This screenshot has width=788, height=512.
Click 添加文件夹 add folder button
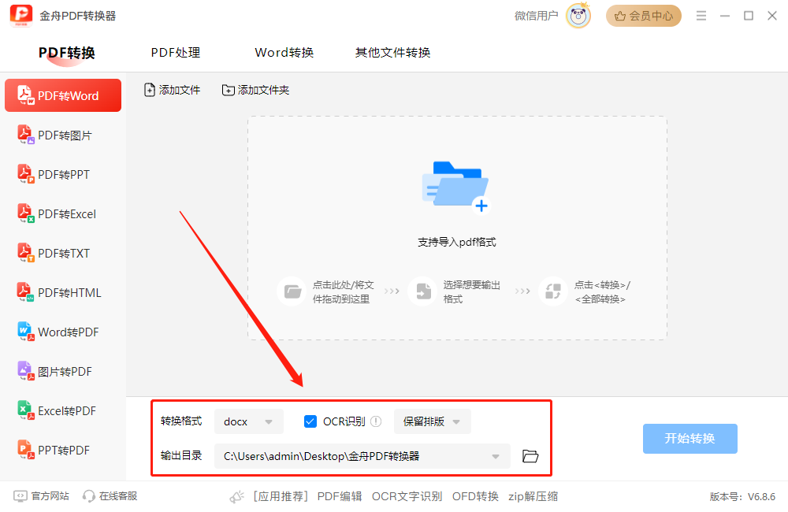[256, 90]
